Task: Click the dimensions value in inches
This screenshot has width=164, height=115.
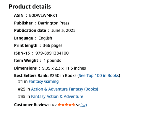Action: click(64, 68)
